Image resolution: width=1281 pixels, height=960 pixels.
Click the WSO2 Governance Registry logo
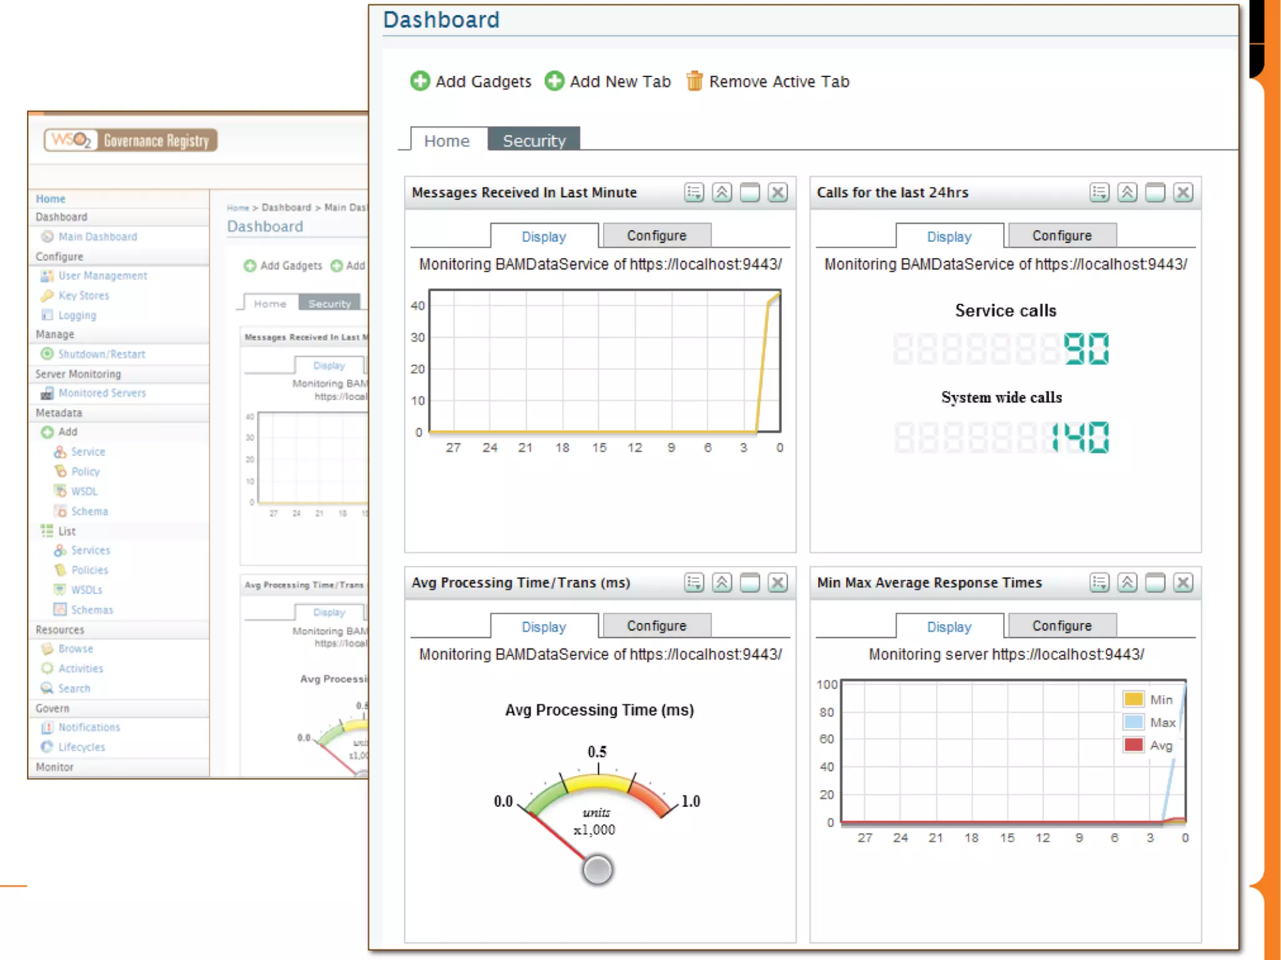click(131, 140)
